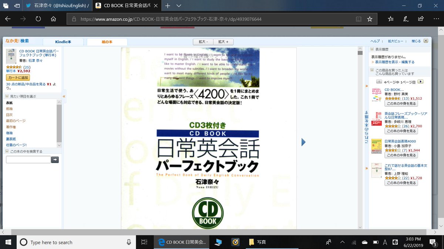
Task: Zoom out with the 拡大 - button
Action: pos(203,42)
